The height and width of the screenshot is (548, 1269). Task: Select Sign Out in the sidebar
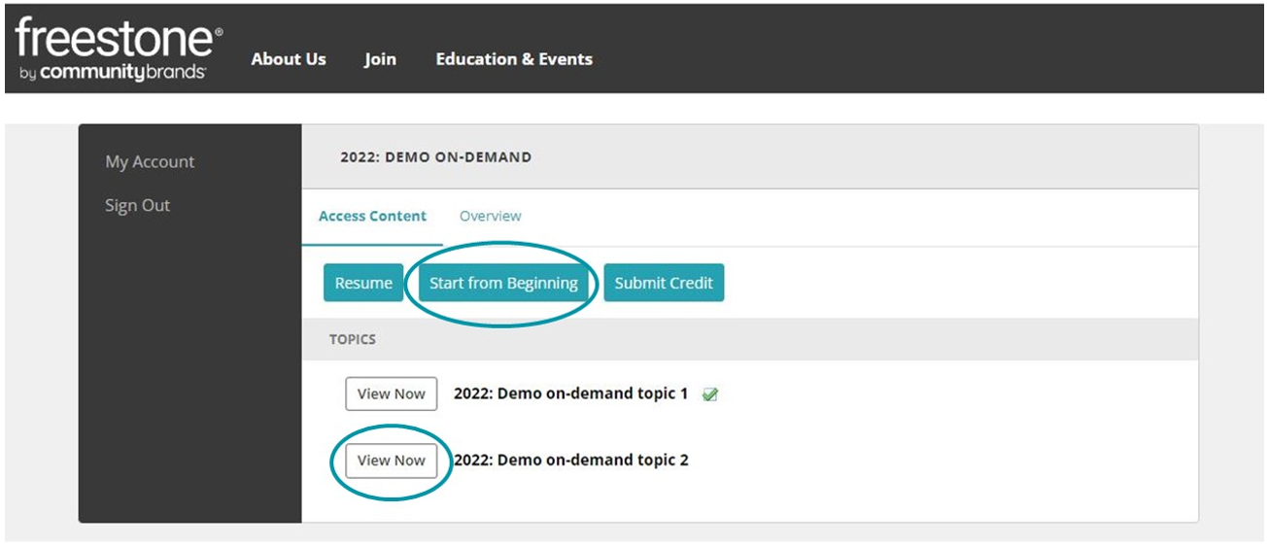coord(137,206)
